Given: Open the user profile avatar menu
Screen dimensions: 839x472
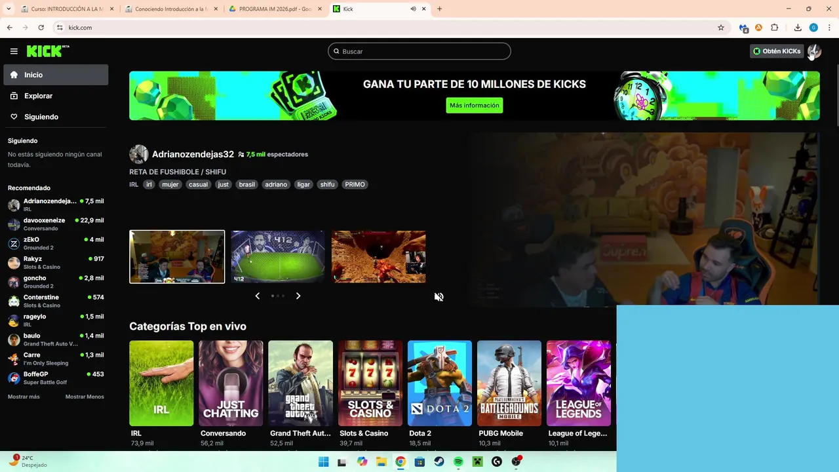Looking at the screenshot, I should click(814, 51).
